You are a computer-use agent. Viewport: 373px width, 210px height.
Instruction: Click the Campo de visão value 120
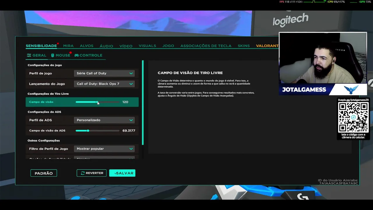tap(125, 102)
